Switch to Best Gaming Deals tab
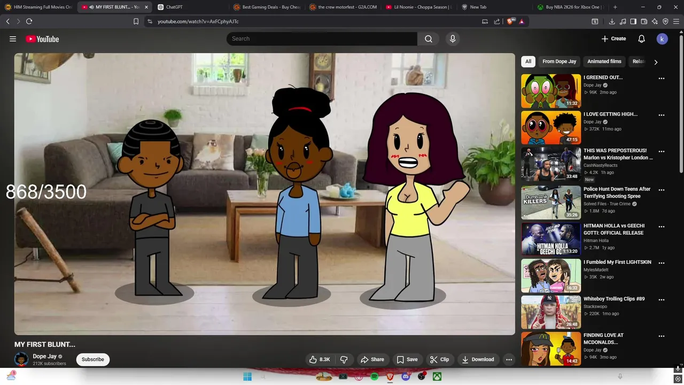Image resolution: width=684 pixels, height=385 pixels. [x=267, y=7]
